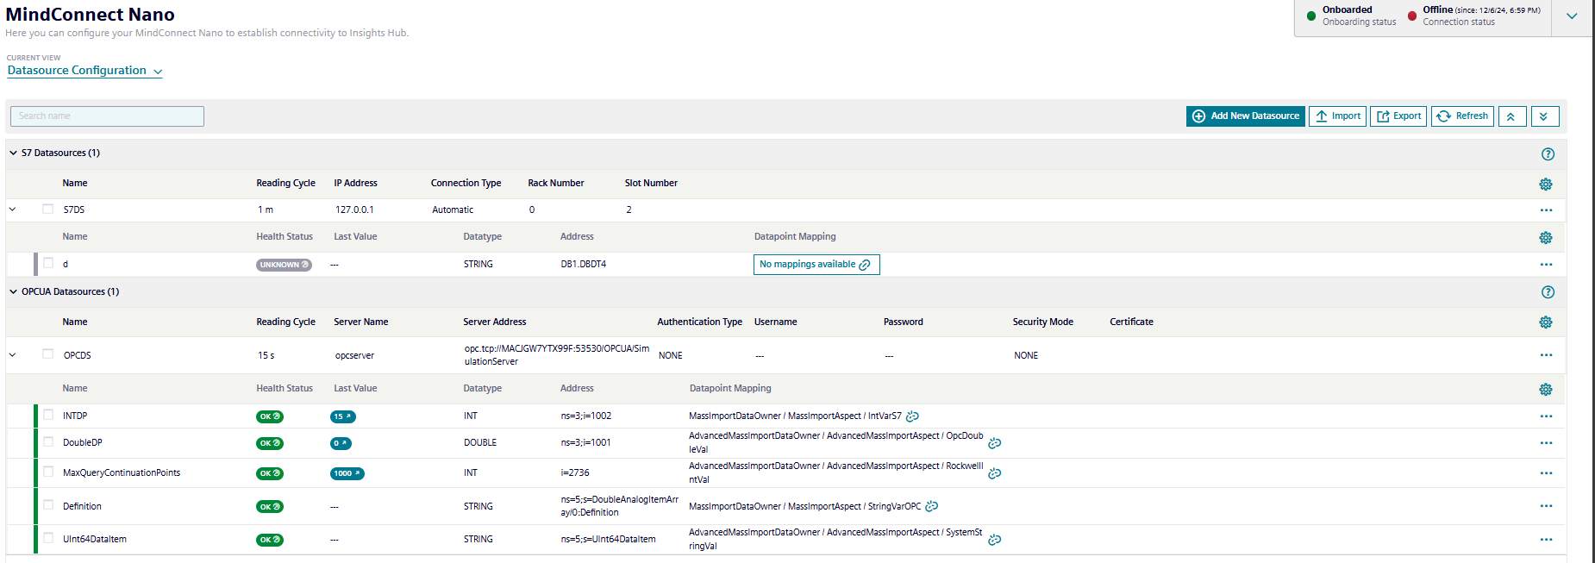Click INTDP address ns=3;i=1002
The width and height of the screenshot is (1595, 563).
click(586, 416)
